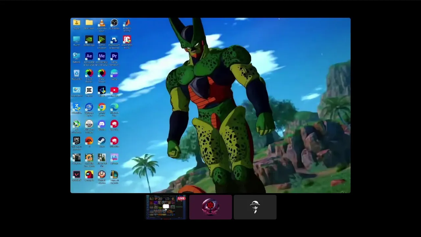Launch Epic Games Launcher shortcut
Screen dimensions: 421x237
(76, 143)
